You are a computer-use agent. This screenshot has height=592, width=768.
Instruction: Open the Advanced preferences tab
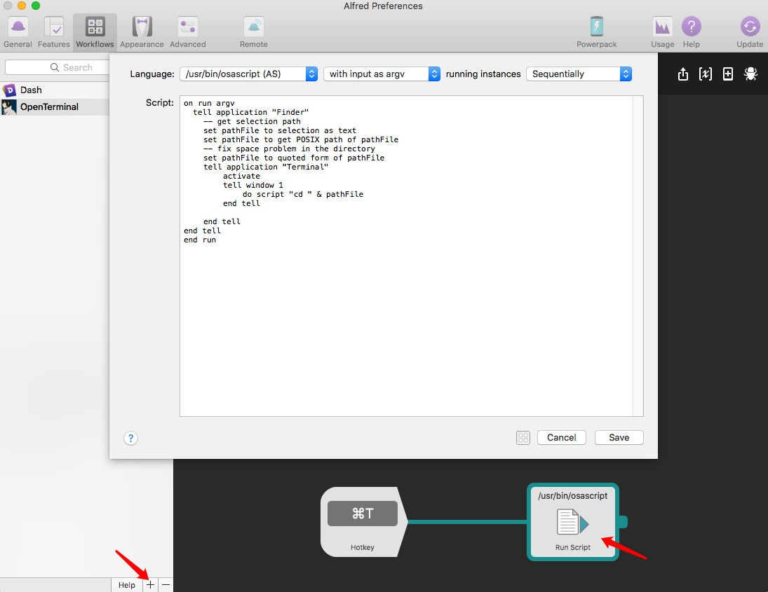click(187, 32)
